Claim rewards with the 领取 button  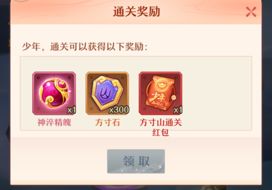pos(136,161)
